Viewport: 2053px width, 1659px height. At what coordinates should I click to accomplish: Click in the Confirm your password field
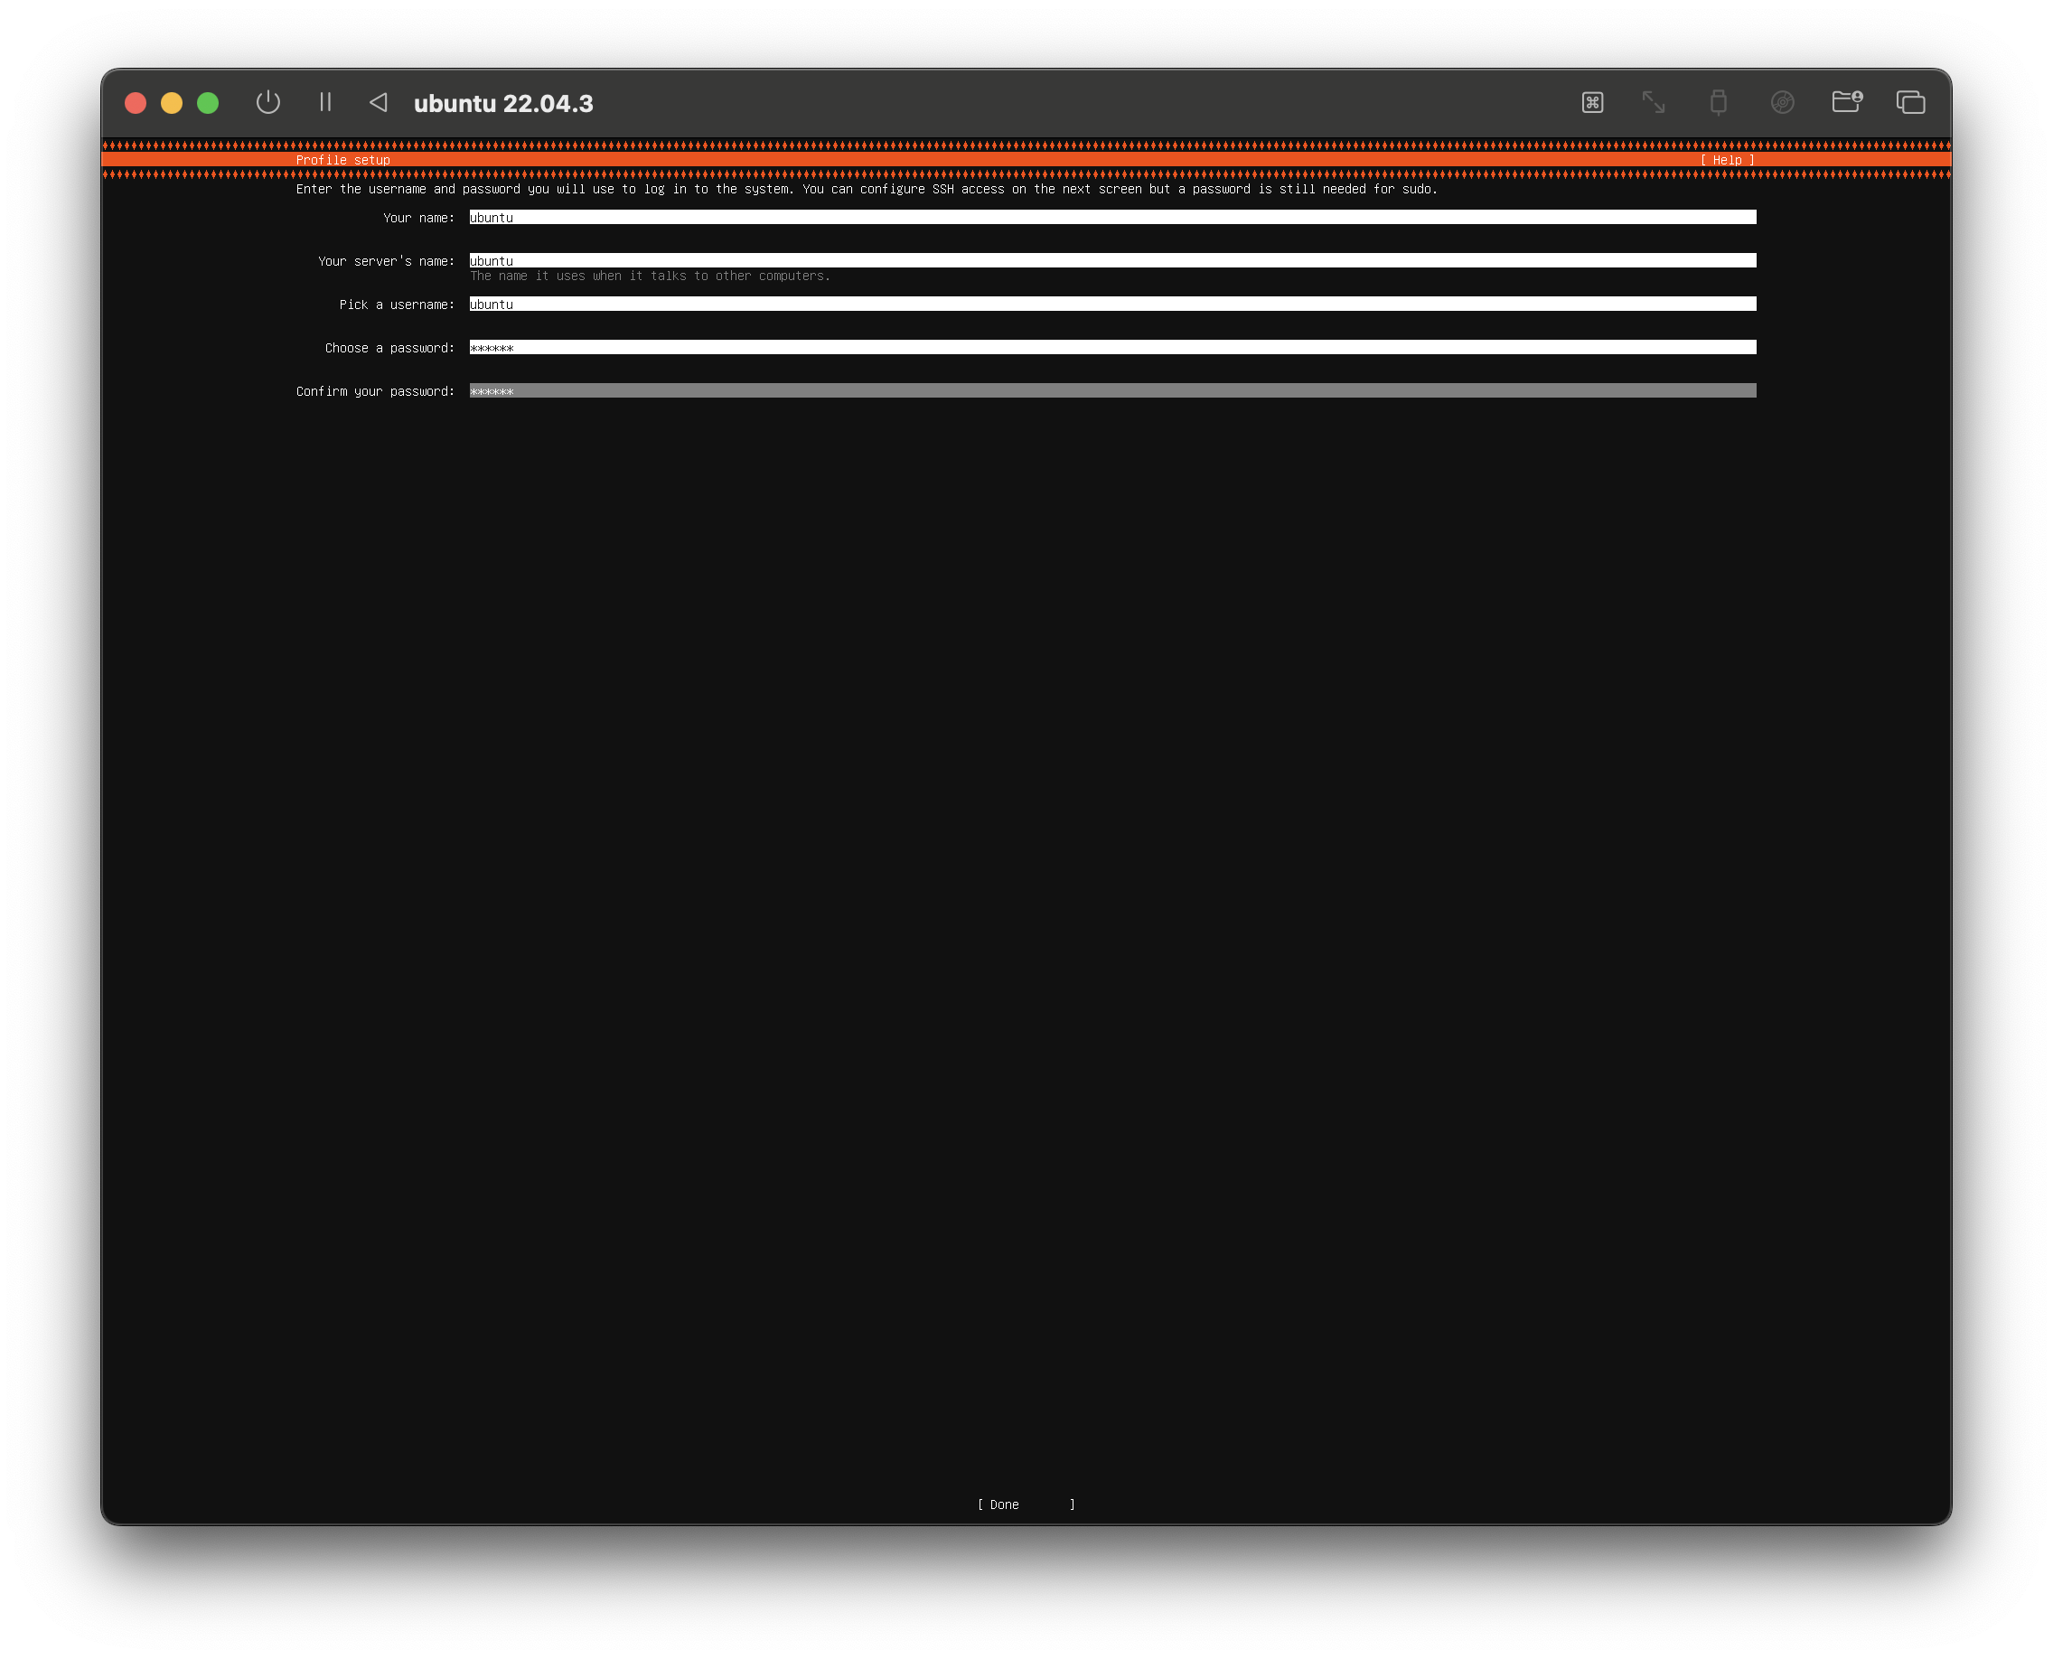pos(1112,391)
